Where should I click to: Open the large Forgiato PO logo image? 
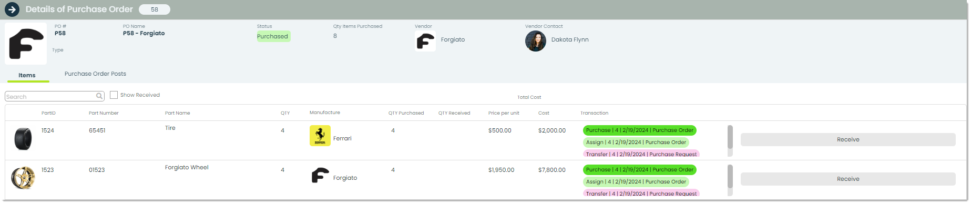click(x=26, y=44)
